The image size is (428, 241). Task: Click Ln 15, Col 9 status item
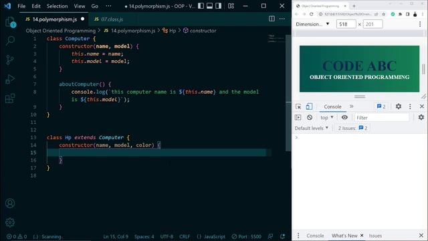click(x=116, y=236)
